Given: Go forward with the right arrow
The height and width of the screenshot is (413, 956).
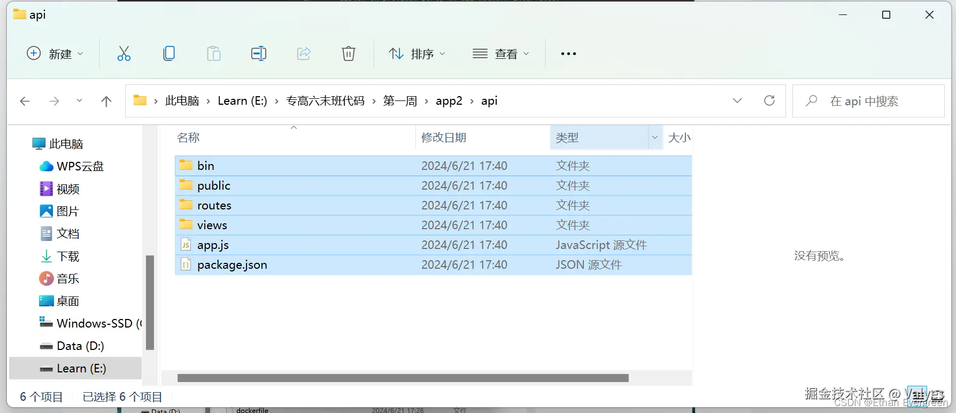Looking at the screenshot, I should tap(54, 101).
